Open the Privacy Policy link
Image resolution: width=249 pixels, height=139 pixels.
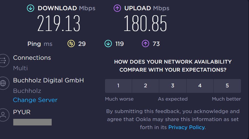coord(187,127)
